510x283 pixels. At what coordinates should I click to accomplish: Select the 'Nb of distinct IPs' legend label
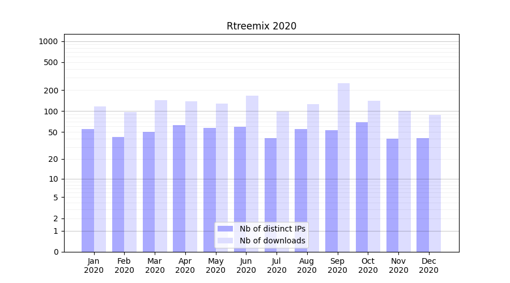[x=272, y=229]
